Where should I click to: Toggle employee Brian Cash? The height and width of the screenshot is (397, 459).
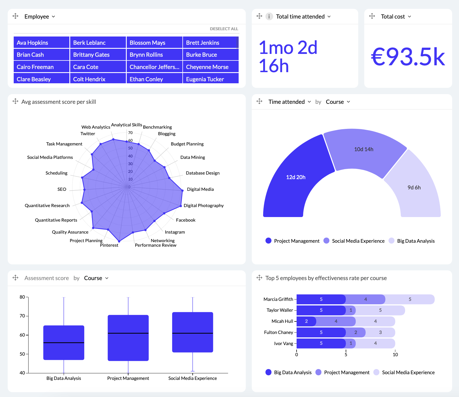41,54
